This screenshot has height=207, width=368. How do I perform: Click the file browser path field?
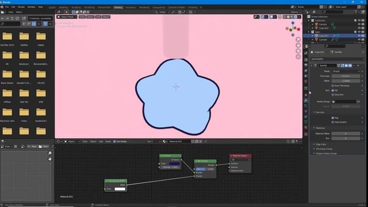(40, 18)
